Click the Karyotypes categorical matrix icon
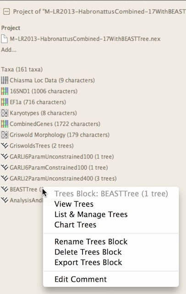 5,113
